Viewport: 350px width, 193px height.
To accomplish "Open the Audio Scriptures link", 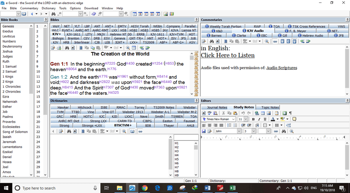I will 282,68.
